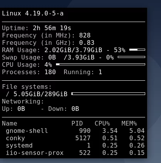This screenshot has height=163, width=161.
Task: Click the MEM% column header
Action: (129, 124)
